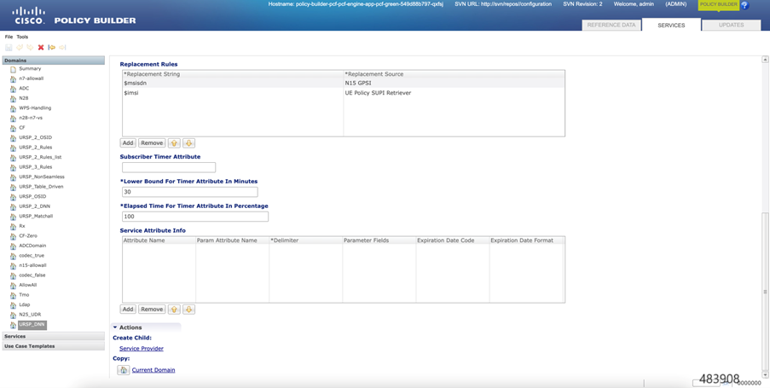This screenshot has height=388, width=770.
Task: Select URSP_2_Rules_list domain in tree
Action: [x=40, y=157]
